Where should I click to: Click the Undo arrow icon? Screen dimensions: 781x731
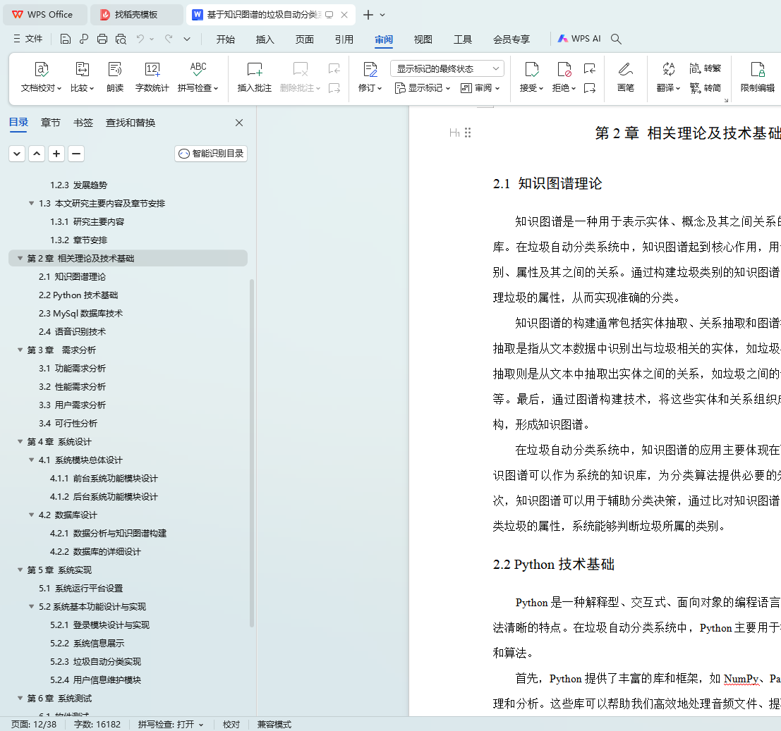pos(140,39)
